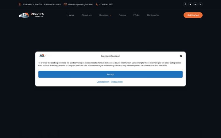Go to the Home menu item
Image resolution: width=221 pixels, height=138 pixels.
click(71, 15)
